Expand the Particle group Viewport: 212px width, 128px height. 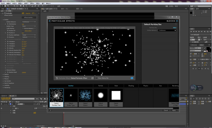click(3, 75)
